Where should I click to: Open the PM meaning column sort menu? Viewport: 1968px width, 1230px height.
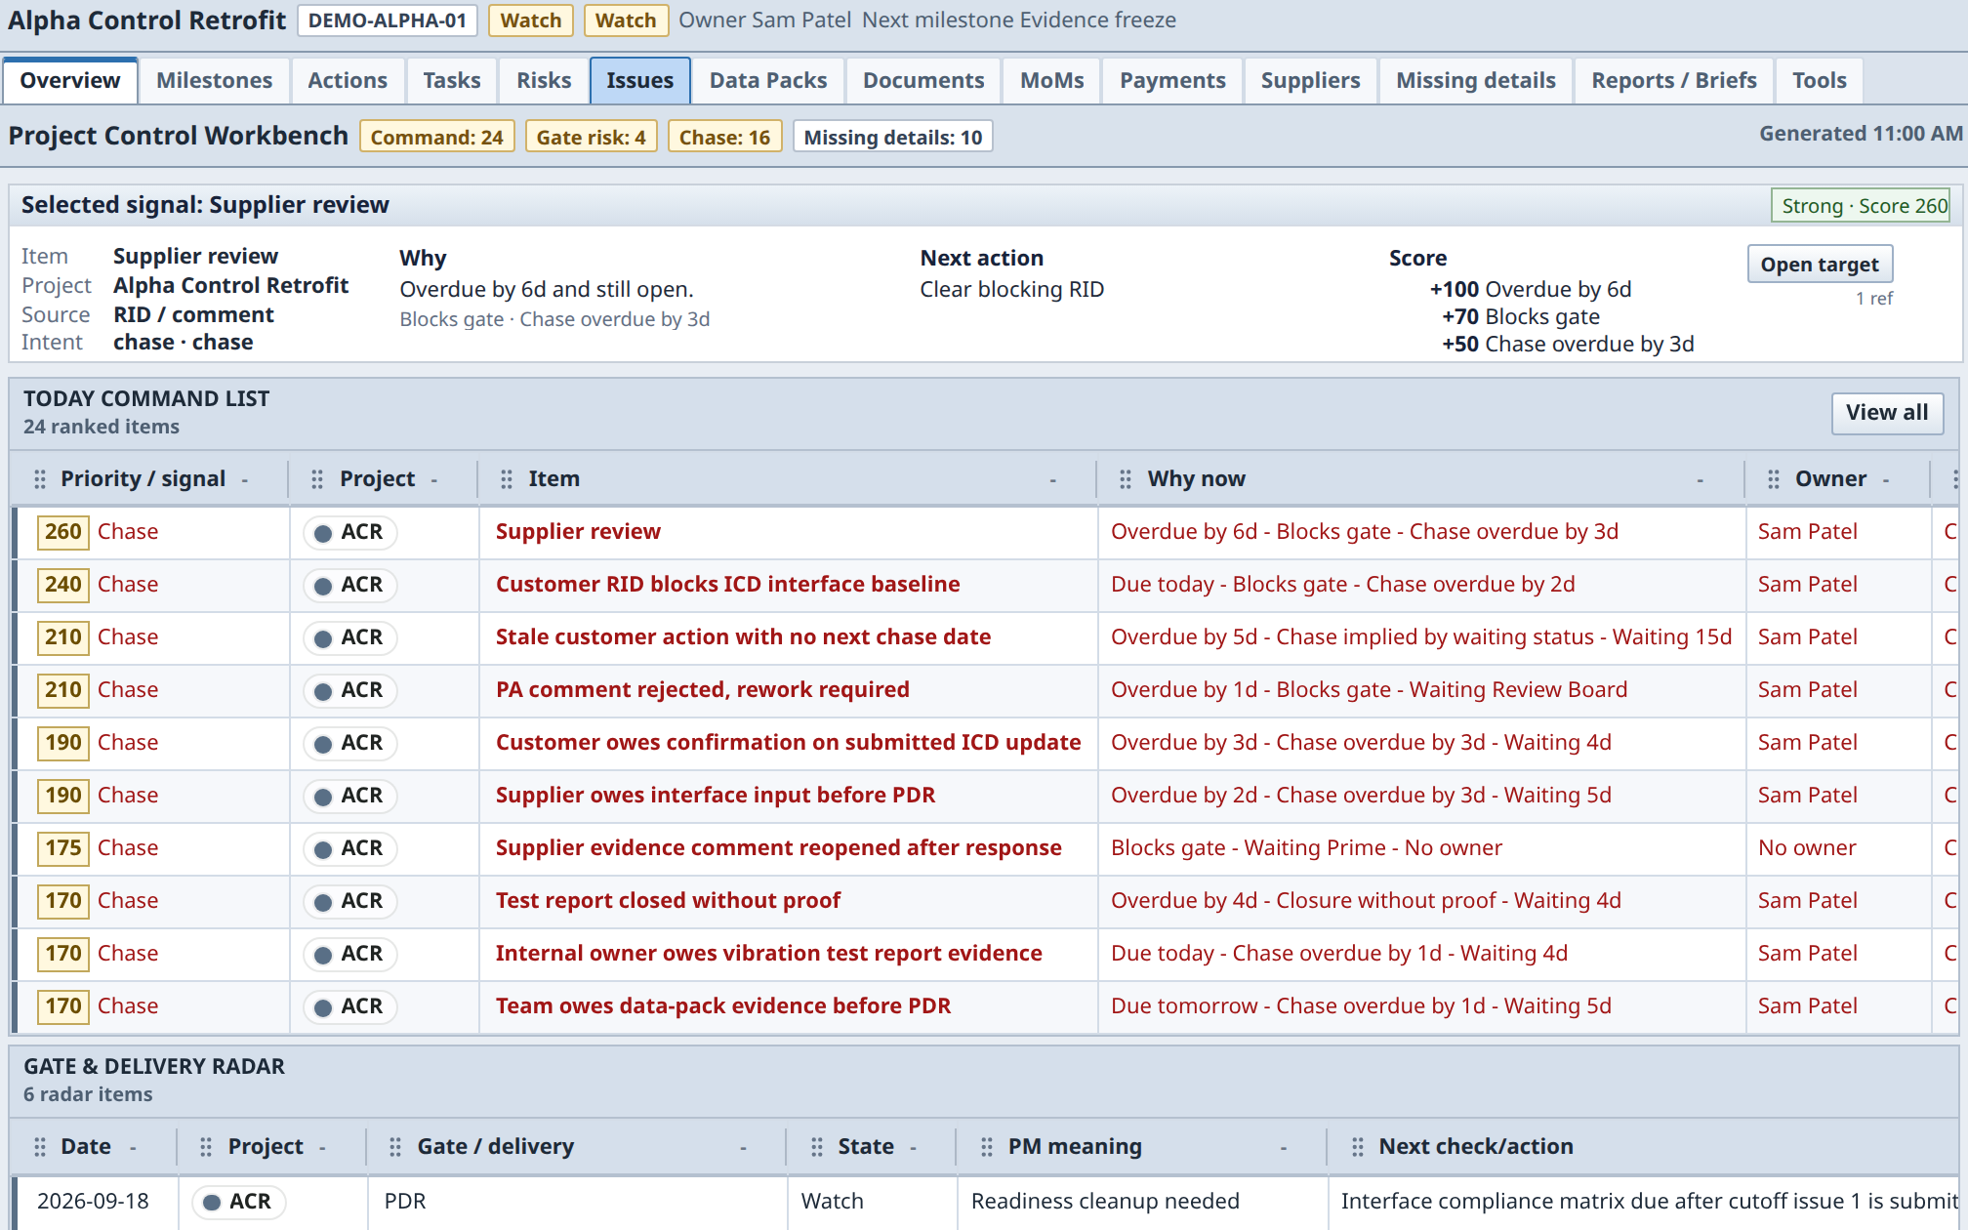1284,1148
